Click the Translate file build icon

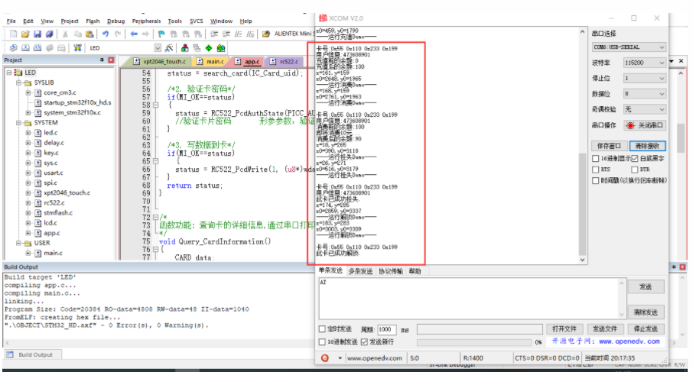tap(13, 47)
